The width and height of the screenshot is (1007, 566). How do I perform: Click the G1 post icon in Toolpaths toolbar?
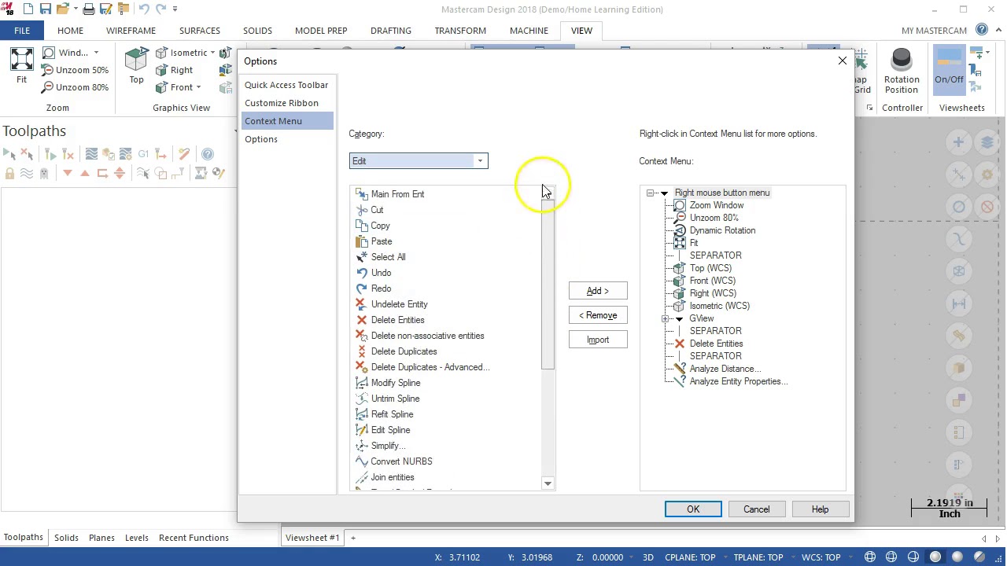pos(143,154)
